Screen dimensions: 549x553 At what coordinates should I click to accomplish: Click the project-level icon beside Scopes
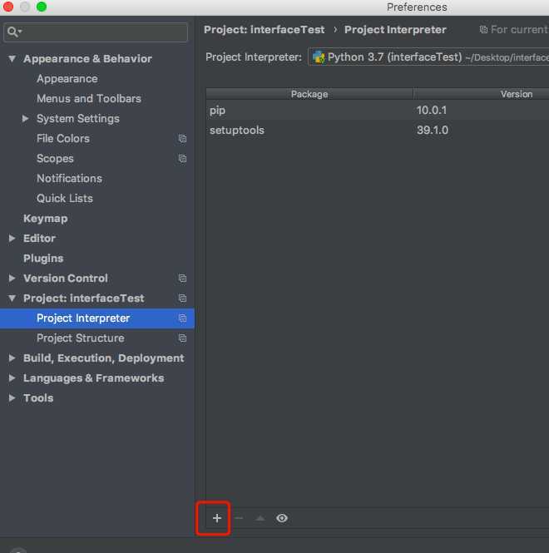(x=182, y=159)
